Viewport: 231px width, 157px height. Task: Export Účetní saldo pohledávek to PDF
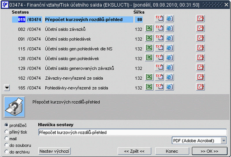click(200, 38)
